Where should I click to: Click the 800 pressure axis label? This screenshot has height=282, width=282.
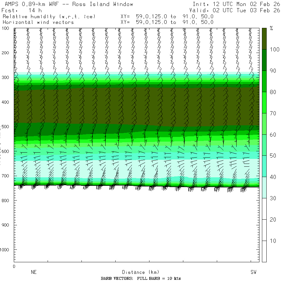[5, 201]
